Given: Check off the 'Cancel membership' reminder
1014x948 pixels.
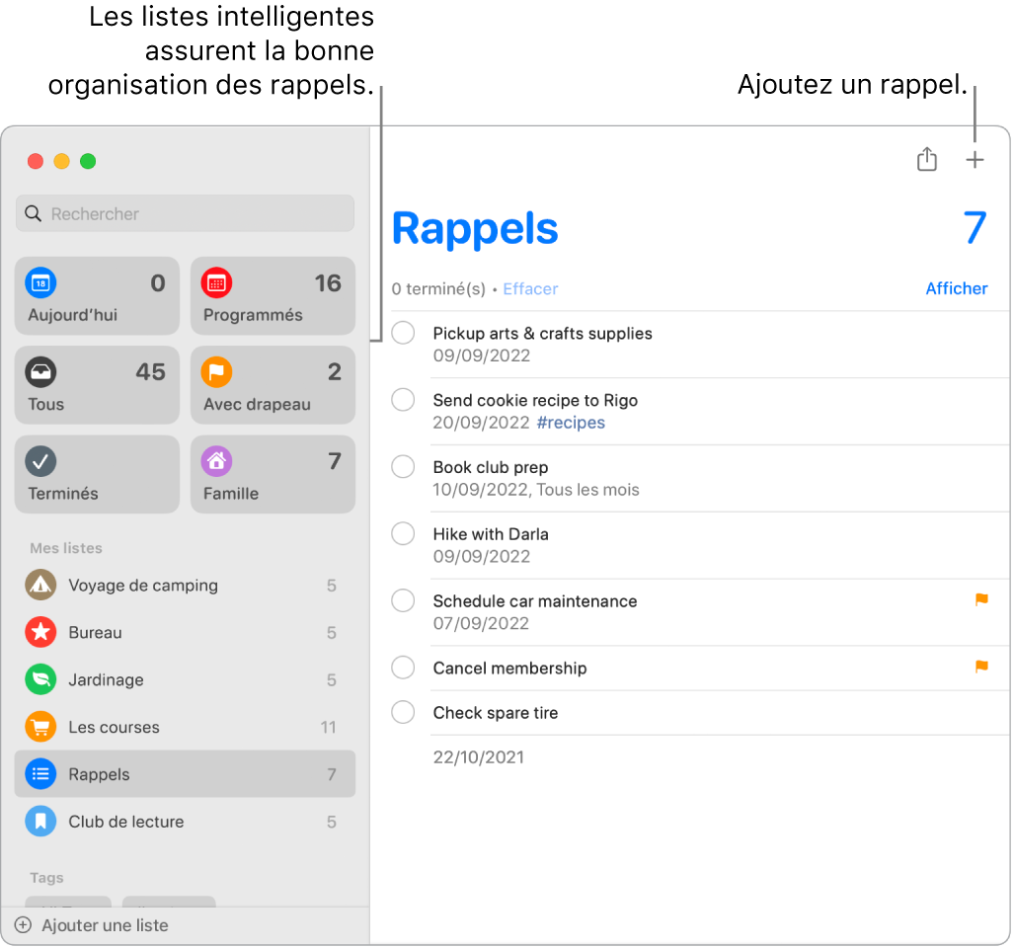Looking at the screenshot, I should (402, 668).
